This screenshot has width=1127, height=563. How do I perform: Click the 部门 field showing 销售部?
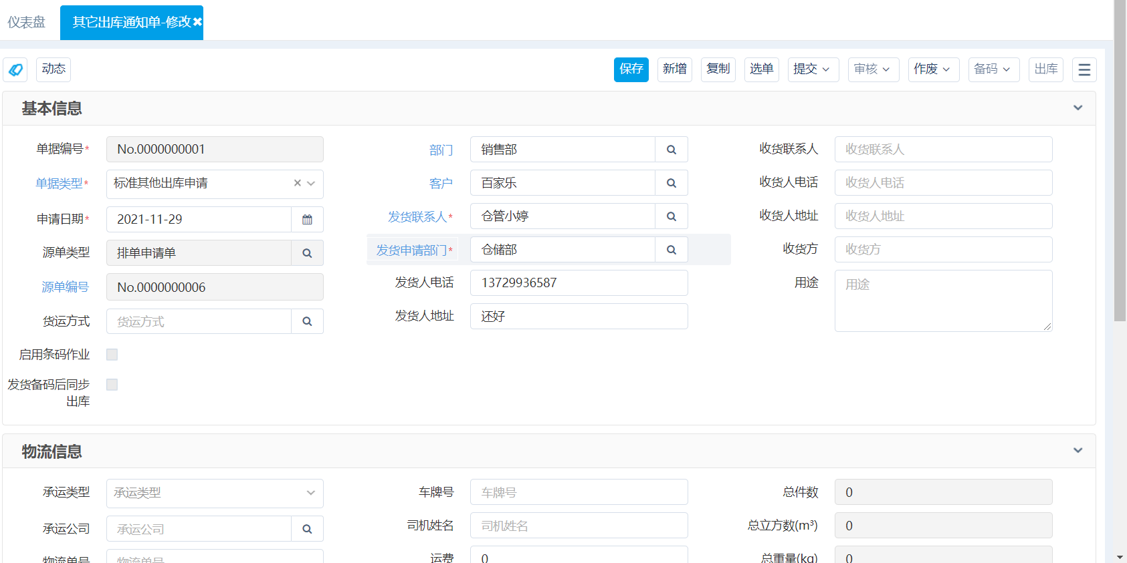click(x=563, y=150)
